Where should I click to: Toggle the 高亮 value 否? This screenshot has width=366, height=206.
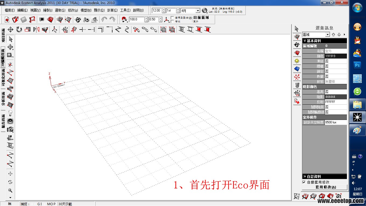336,92
